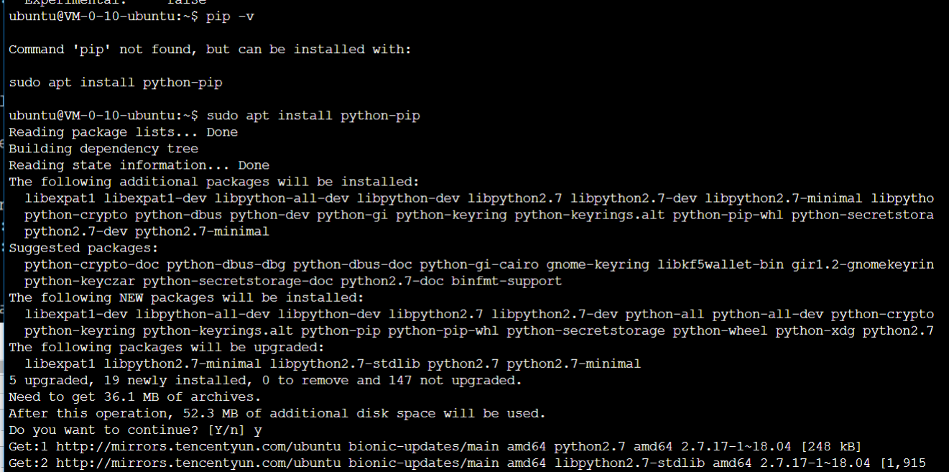Screen dimensions: 949x472
Task: Click the 'Reading state information... Done' line
Action: pos(139,165)
